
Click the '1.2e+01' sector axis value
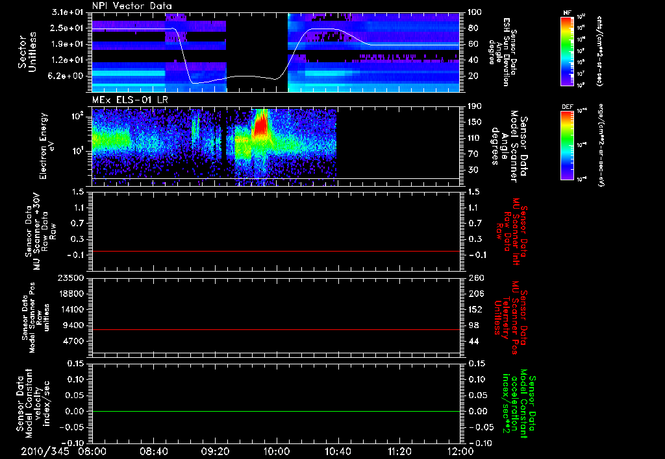[x=68, y=60]
